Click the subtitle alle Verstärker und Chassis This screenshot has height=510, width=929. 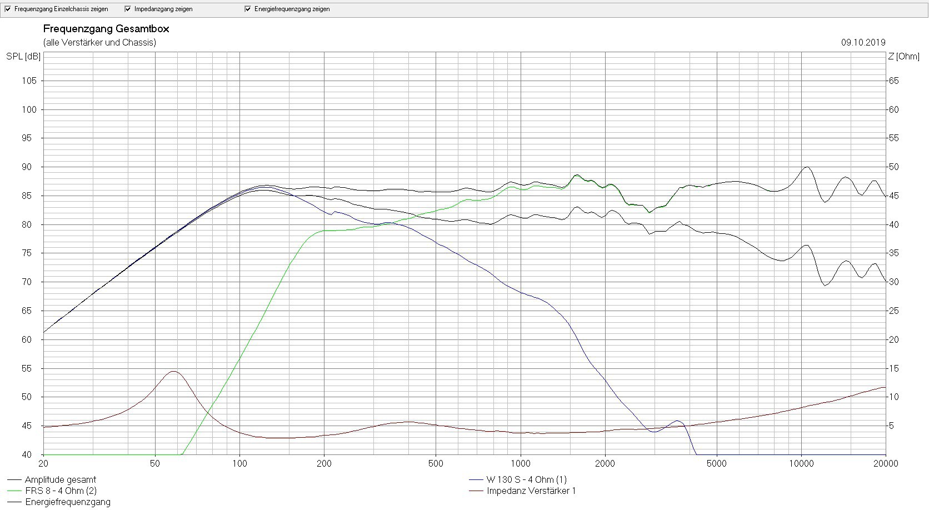[99, 42]
